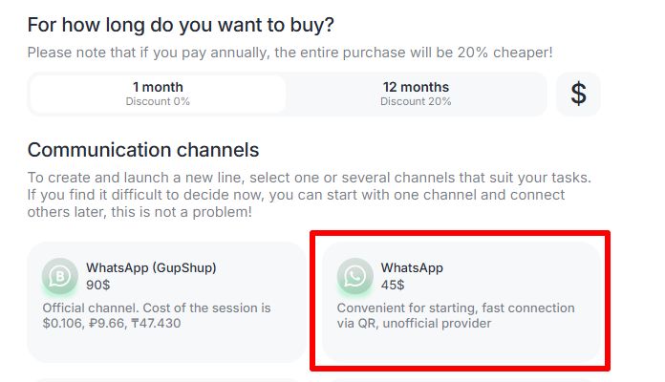Select the WhatsApp (GupShup) channel title

tap(151, 267)
